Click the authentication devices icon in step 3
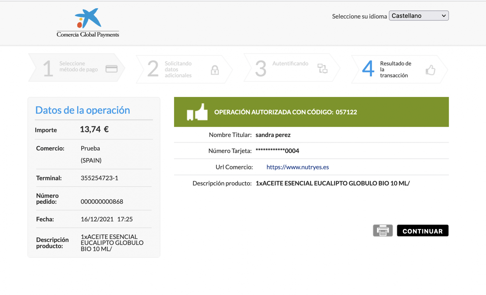This screenshot has width=486, height=295. 322,68
